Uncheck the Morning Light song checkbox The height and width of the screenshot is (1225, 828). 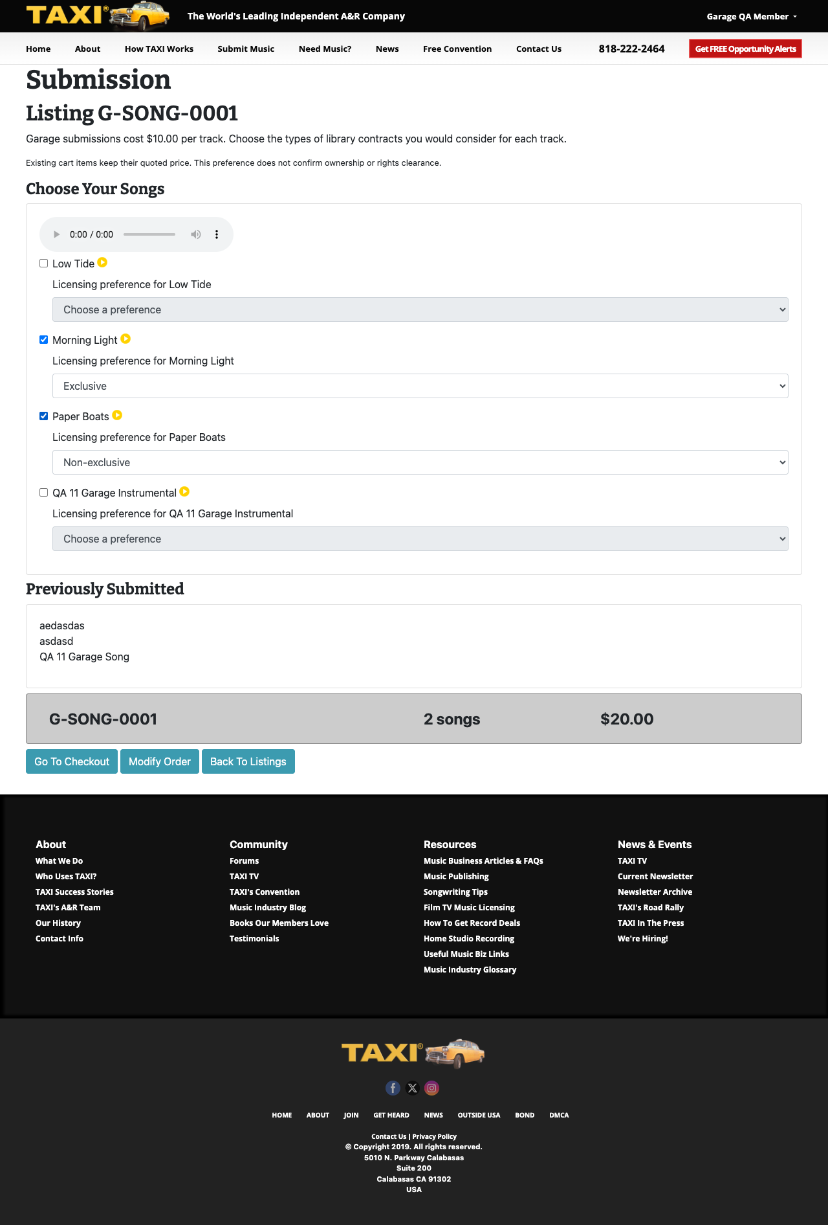pos(44,340)
